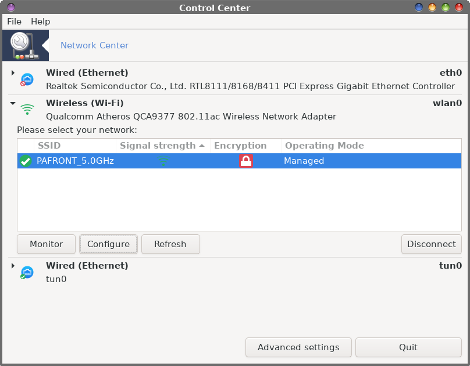Click the Monitor button
The image size is (470, 366).
(46, 244)
